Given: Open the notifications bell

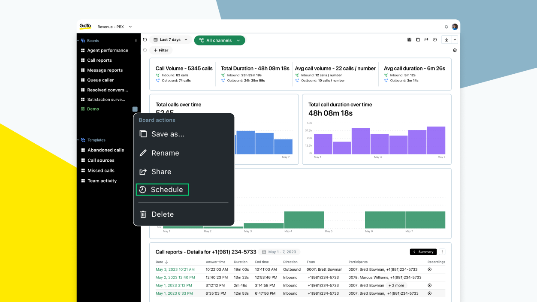Looking at the screenshot, I should pos(446,27).
